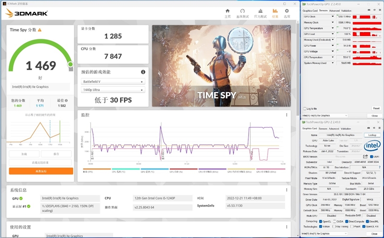Click the compare results online button
The height and width of the screenshot is (238, 384).
click(x=40, y=162)
